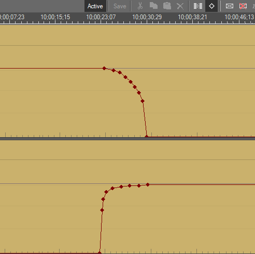Click the greyed-out Save button
The image size is (255, 254).
pos(120,6)
